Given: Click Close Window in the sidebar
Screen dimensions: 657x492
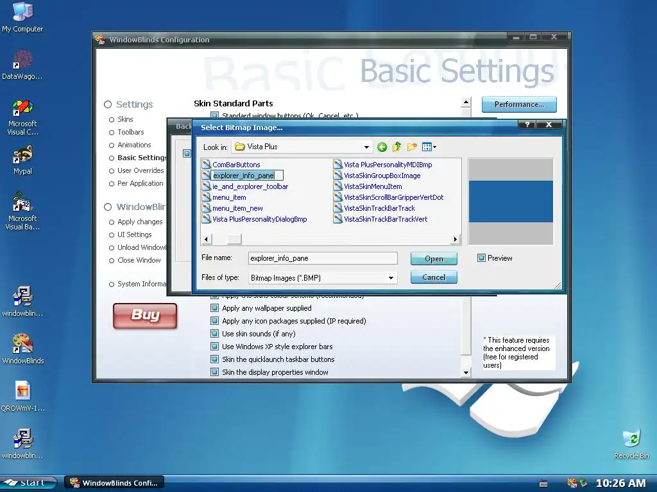Looking at the screenshot, I should coord(139,260).
